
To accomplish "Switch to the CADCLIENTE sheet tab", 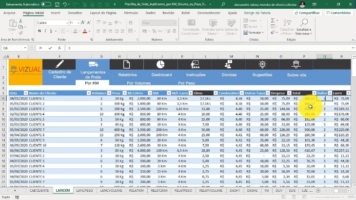I will [40, 190].
